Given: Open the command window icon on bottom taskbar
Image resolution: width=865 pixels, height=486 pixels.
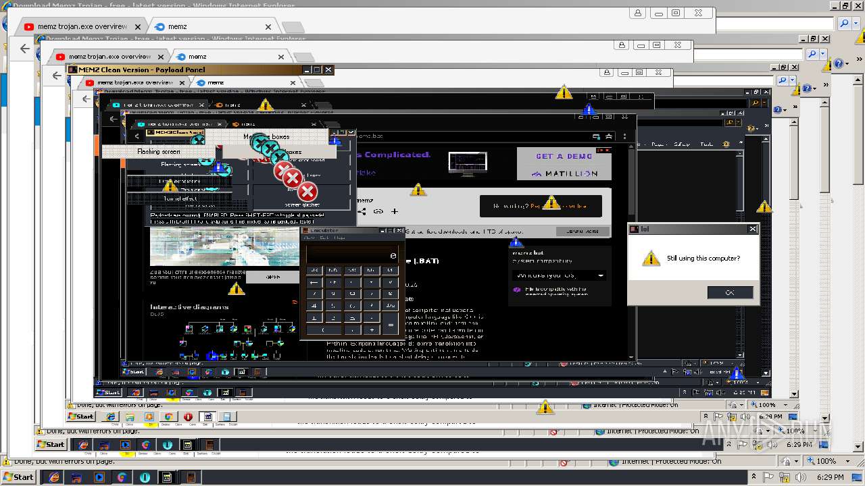Looking at the screenshot, I should pyautogui.click(x=167, y=477).
